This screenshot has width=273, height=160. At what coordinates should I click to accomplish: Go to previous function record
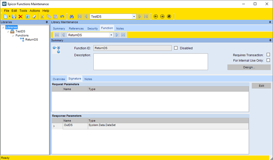coord(63,35)
